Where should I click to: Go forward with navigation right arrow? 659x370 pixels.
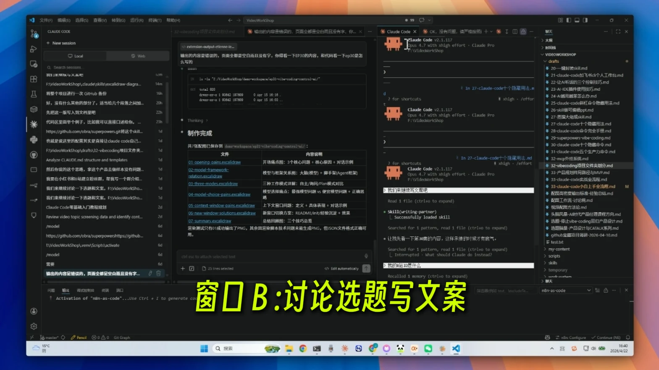pos(239,20)
